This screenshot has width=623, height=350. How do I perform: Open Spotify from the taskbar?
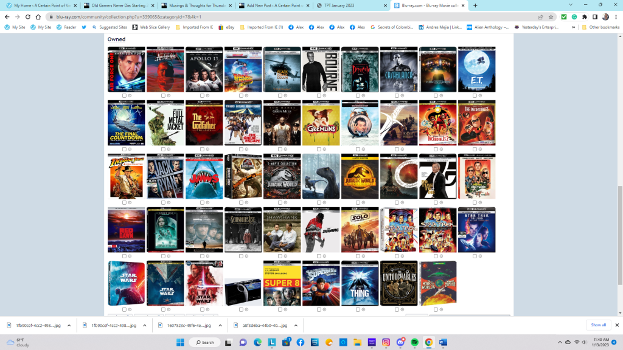415,342
